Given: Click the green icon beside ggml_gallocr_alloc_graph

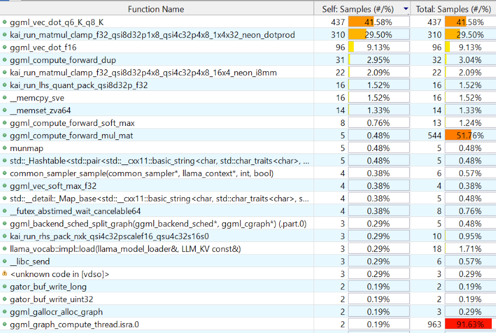Looking at the screenshot, I should coord(5,312).
